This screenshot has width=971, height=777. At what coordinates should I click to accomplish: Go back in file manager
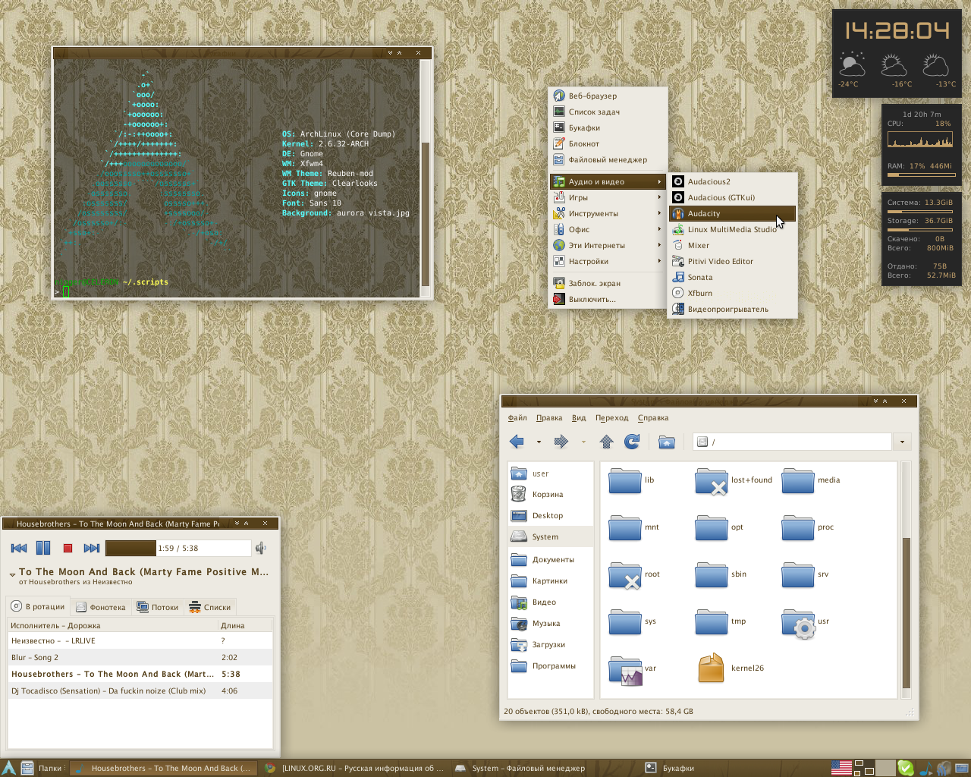pyautogui.click(x=517, y=442)
